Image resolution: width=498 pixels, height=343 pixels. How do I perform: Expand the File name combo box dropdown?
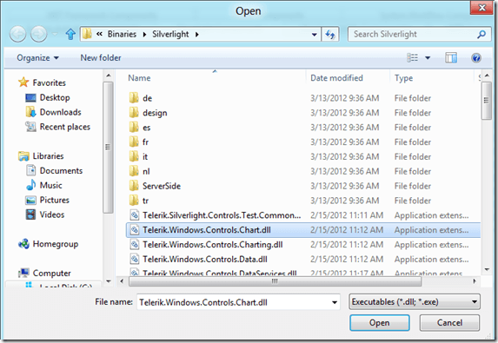click(335, 302)
